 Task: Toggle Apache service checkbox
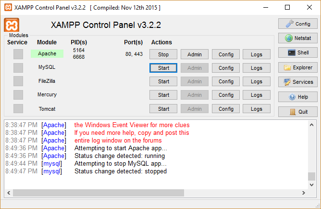coord(18,54)
